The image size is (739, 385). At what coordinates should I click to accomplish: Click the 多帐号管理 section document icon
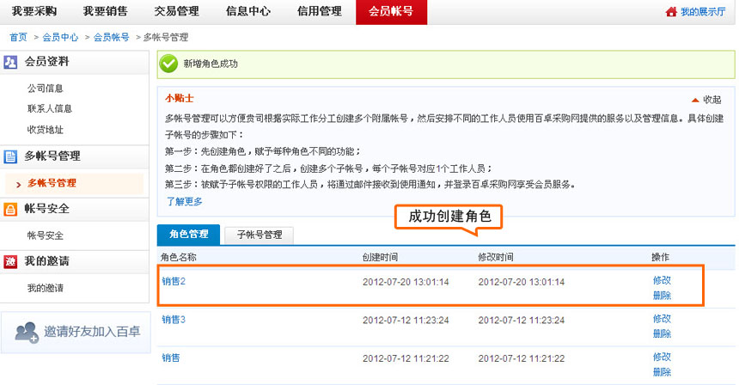[x=10, y=156]
